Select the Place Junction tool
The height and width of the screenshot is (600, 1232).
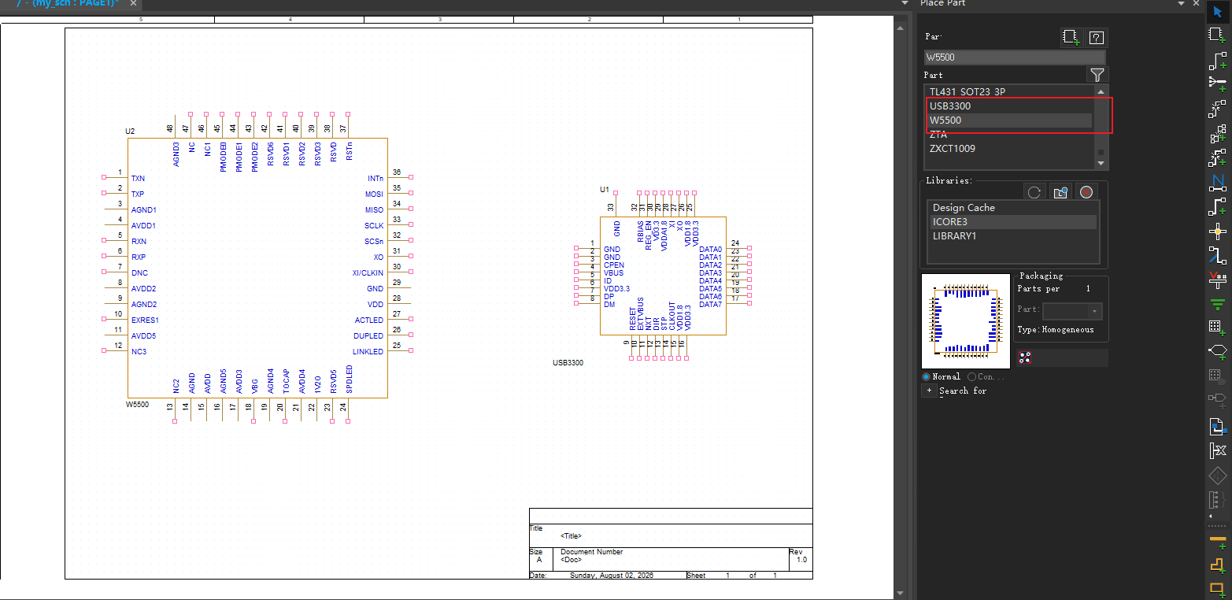click(x=1218, y=231)
